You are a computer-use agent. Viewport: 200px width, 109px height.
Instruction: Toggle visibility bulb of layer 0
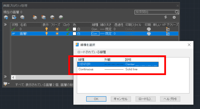click(x=47, y=29)
